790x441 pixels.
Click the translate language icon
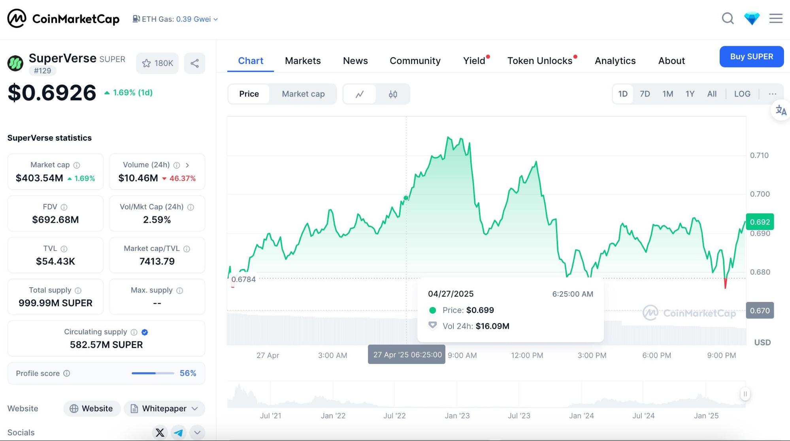point(781,110)
